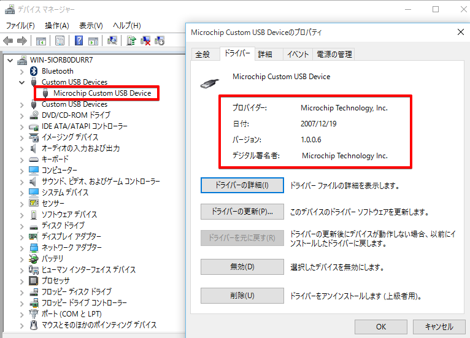Open the ヘルプ(H) menu
The width and height of the screenshot is (470, 338).
click(127, 26)
